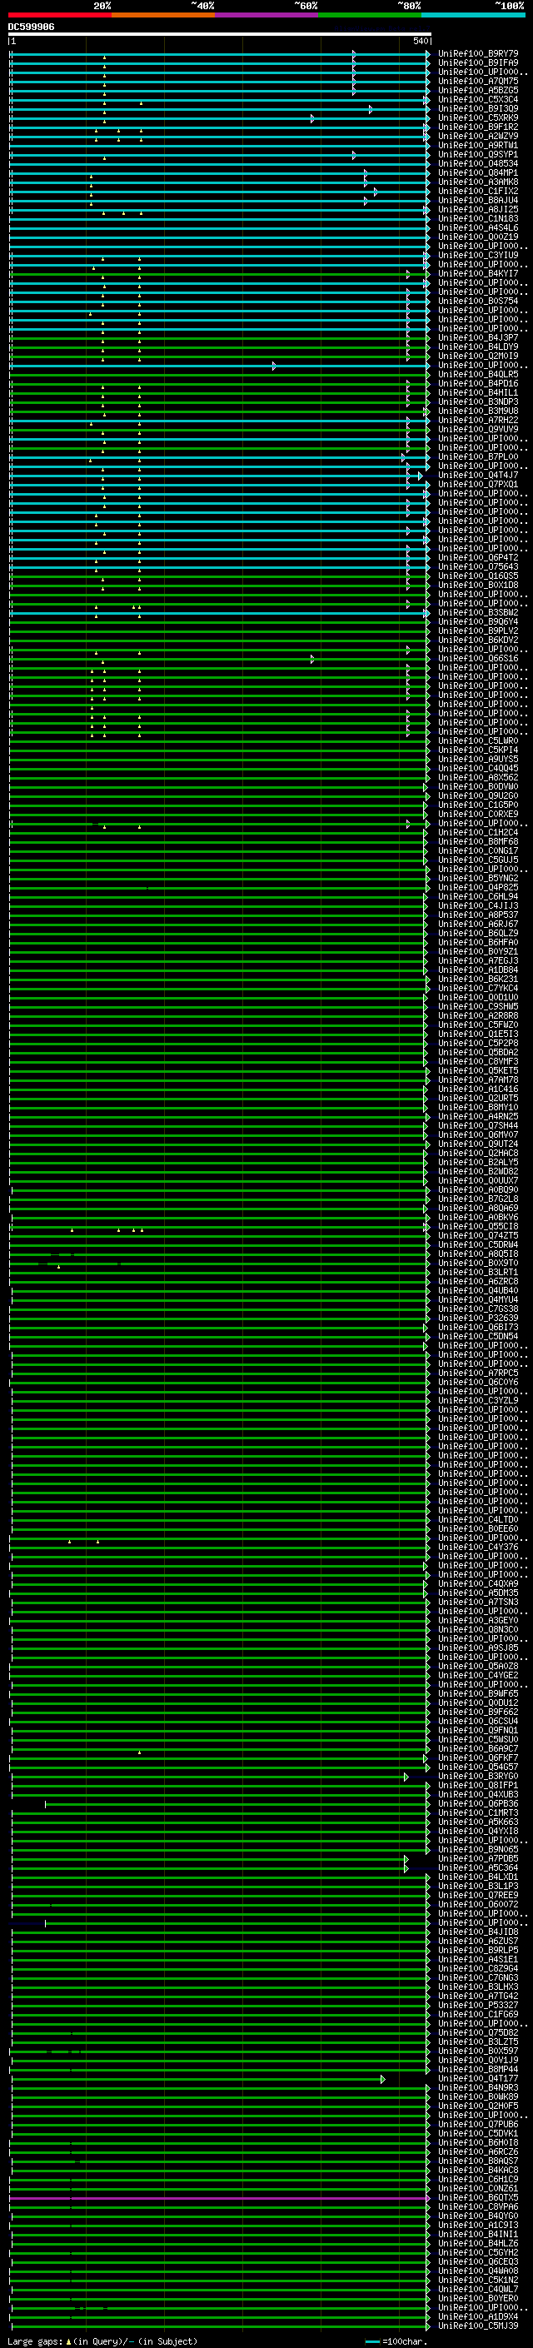Select the UniRef100_P53327 label
The height and width of the screenshot is (2348, 533).
(478, 2007)
